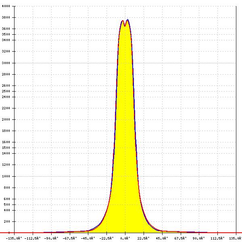Click the 2600 y-axis label
This screenshot has height=242, width=242.
[6, 86]
